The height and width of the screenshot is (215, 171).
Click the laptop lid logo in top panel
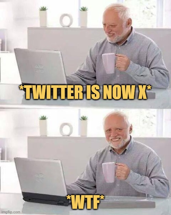39,68
